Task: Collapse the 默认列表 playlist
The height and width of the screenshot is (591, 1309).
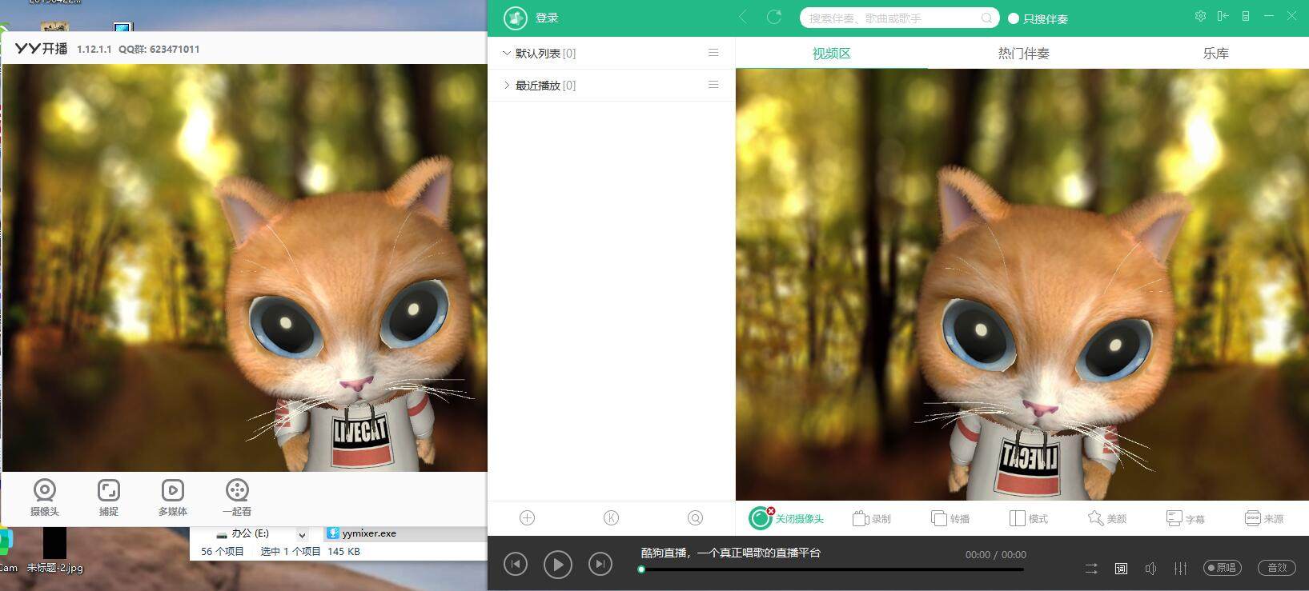Action: pos(506,53)
